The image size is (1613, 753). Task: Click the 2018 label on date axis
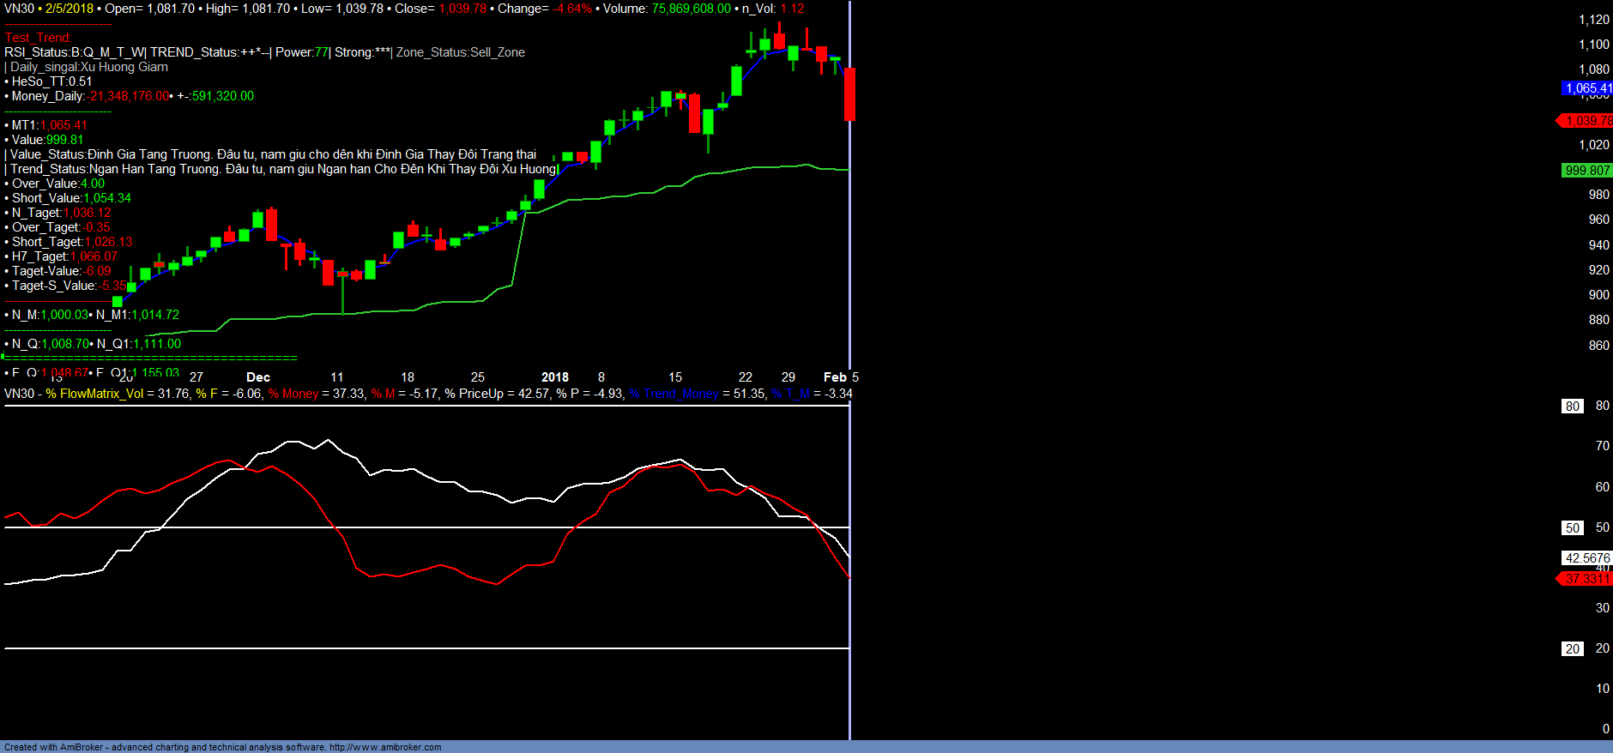click(554, 377)
